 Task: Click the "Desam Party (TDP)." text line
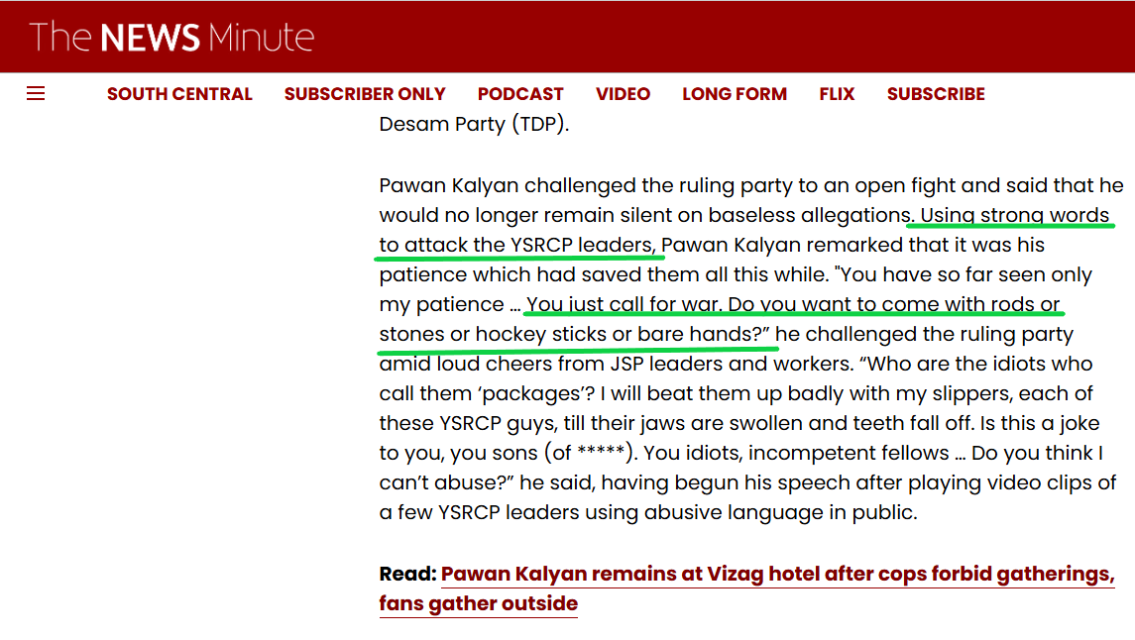coord(474,125)
